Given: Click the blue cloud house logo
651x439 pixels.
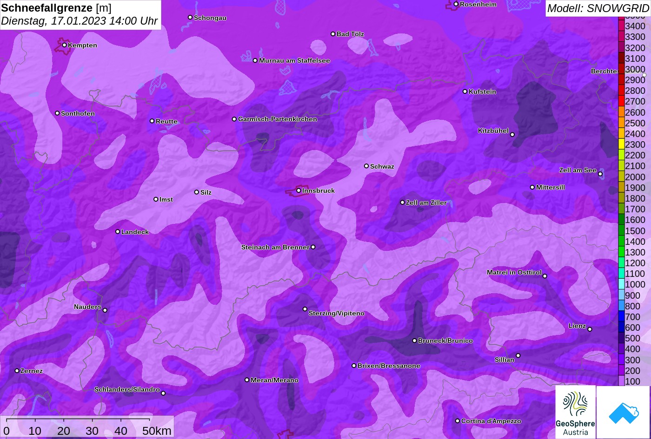Looking at the screenshot, I should pos(623,412).
